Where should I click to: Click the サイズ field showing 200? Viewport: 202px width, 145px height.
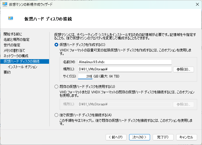85,76
